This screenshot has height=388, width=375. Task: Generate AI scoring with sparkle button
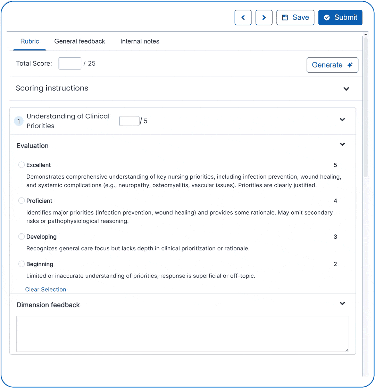[332, 65]
